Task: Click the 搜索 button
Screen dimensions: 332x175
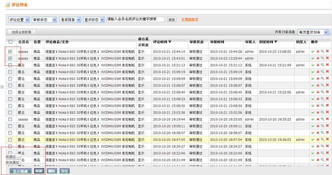Action: pyautogui.click(x=172, y=20)
